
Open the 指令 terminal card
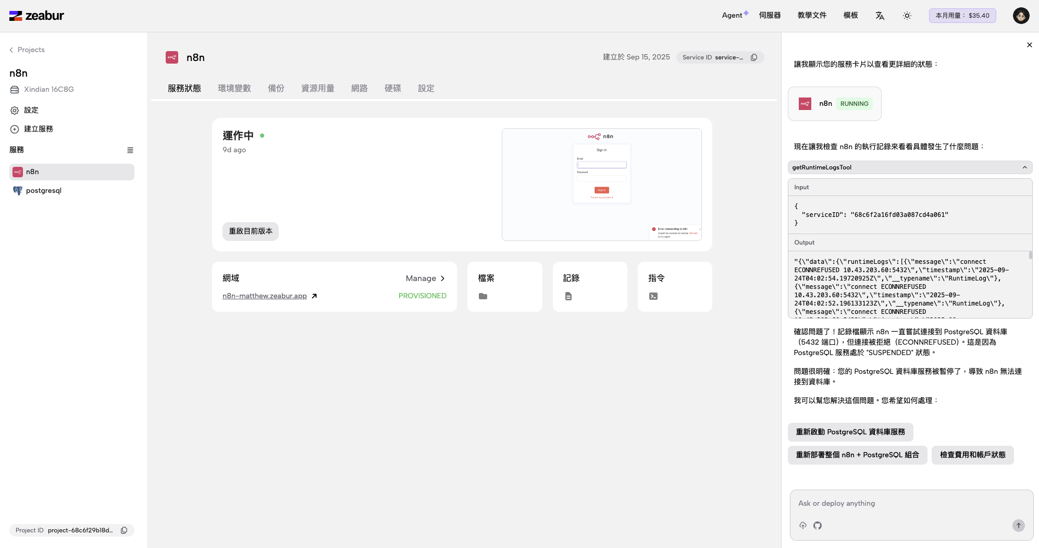(674, 287)
